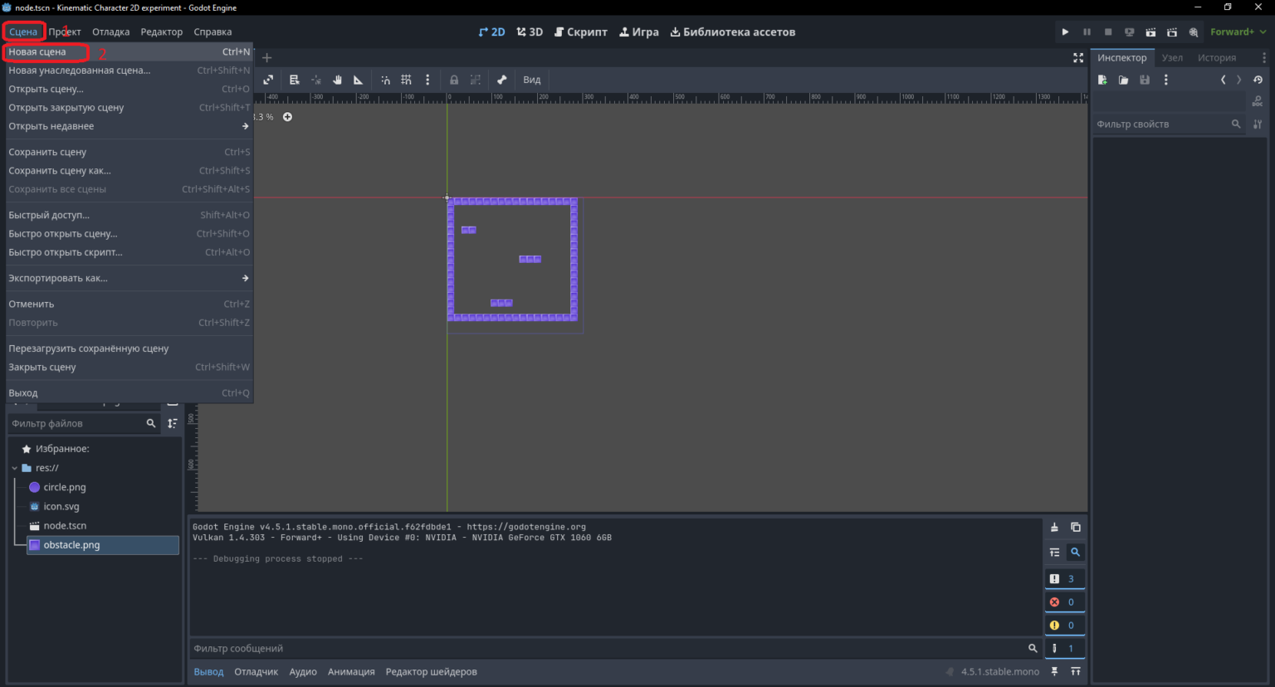This screenshot has width=1275, height=687.
Task: Open skeleton bone options icon
Action: click(x=501, y=80)
